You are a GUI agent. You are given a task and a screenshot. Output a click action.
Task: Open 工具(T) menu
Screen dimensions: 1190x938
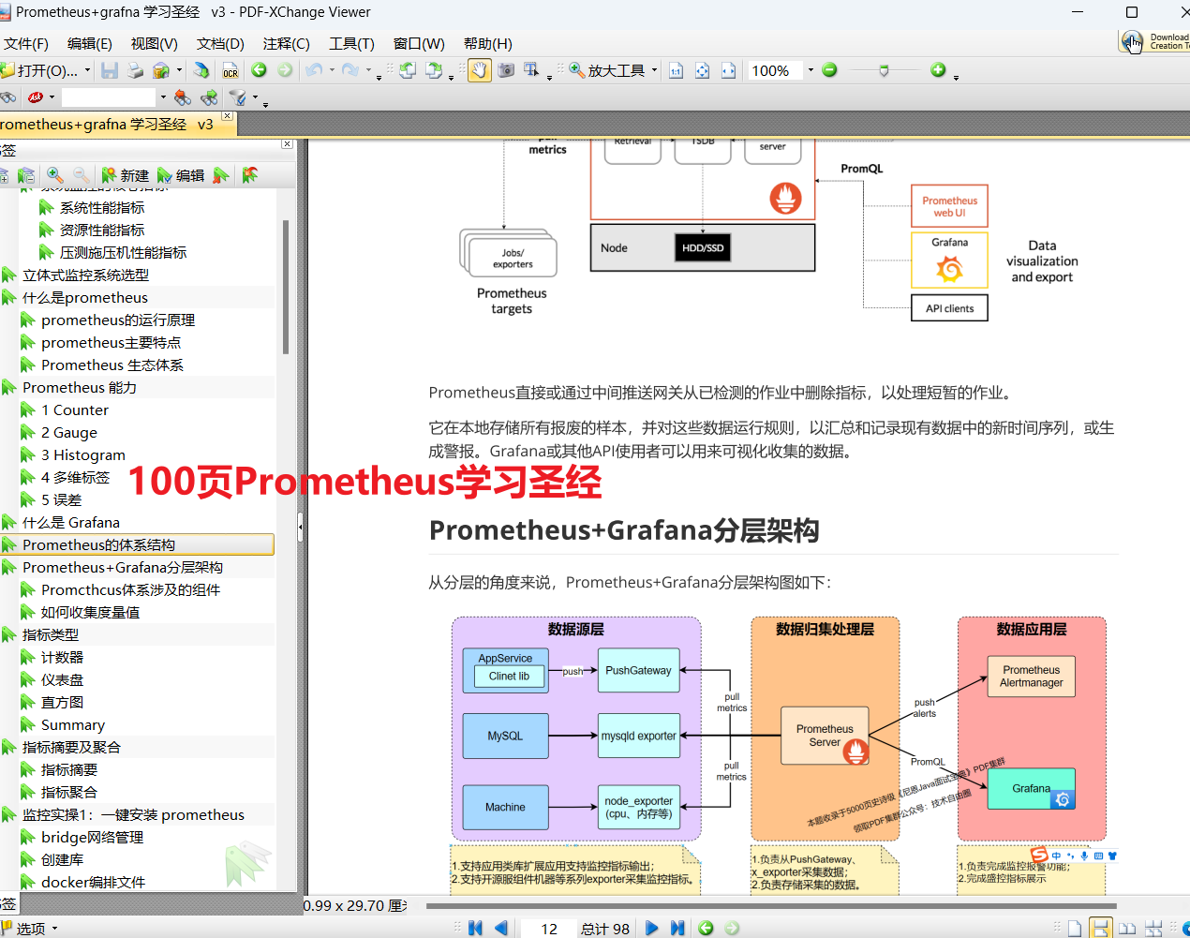coord(351,44)
